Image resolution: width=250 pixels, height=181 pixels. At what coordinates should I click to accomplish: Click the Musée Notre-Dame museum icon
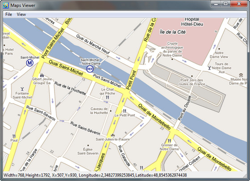coord(241,75)
